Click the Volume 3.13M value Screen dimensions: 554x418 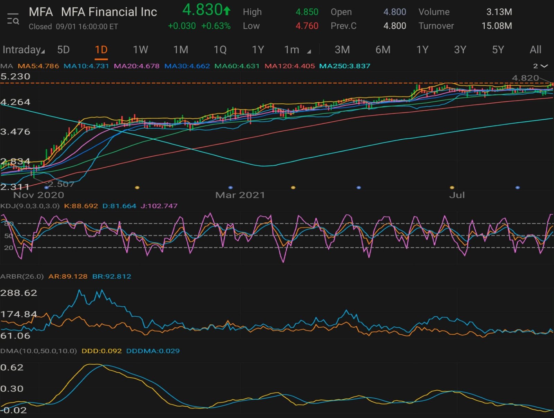(x=499, y=12)
